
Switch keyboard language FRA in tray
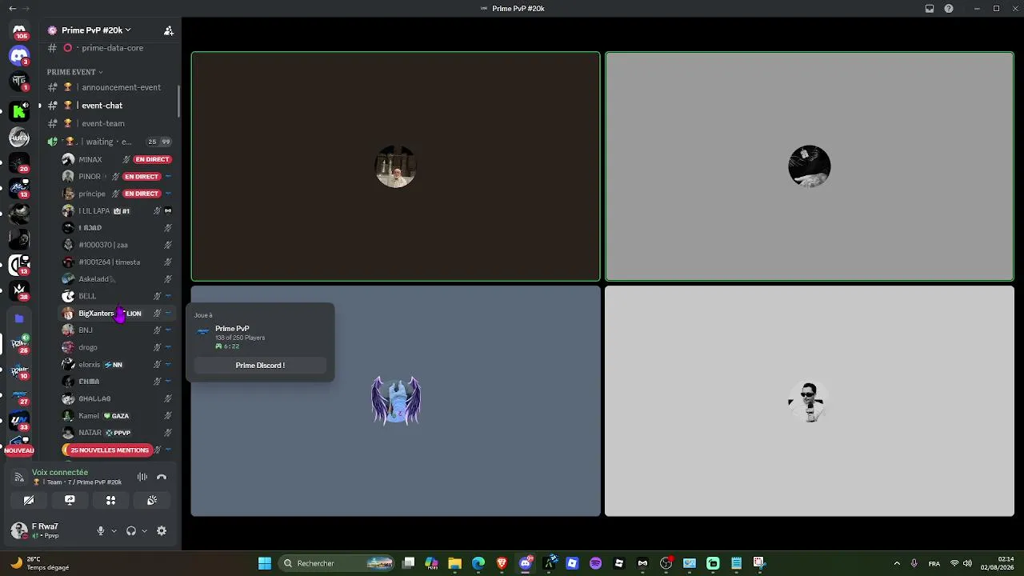[934, 563]
